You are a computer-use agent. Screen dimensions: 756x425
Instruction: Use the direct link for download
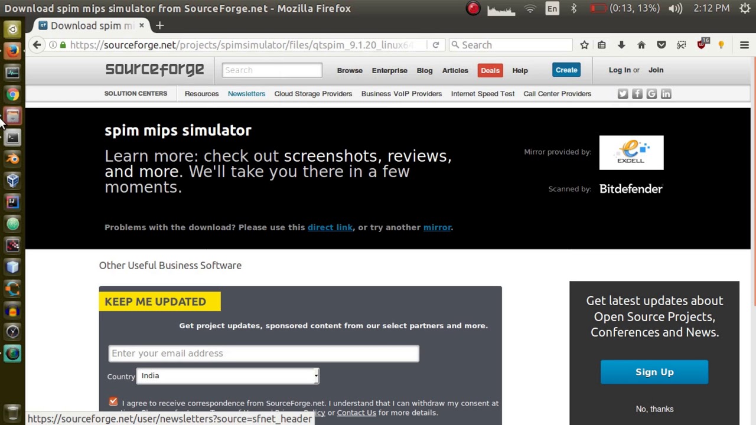click(330, 227)
